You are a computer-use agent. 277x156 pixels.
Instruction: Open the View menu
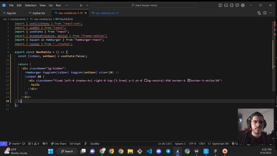pos(42,5)
